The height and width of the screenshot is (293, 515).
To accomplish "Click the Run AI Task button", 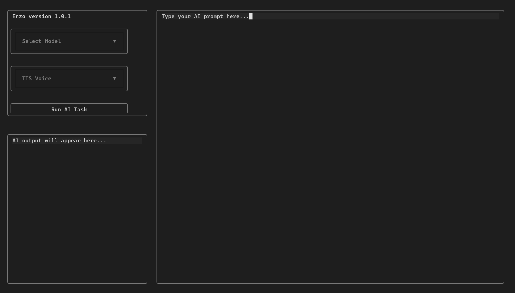I will click(69, 108).
